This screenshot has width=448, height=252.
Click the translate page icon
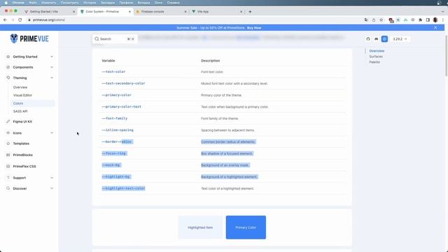pyautogui.click(x=366, y=20)
